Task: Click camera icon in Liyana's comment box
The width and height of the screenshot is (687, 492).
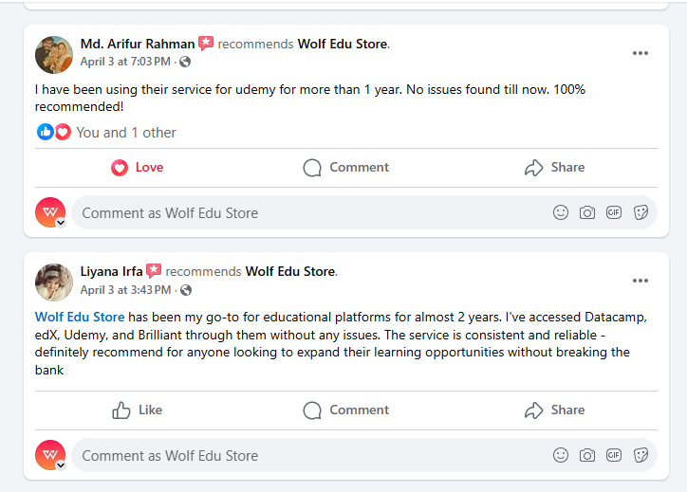Action: [587, 455]
